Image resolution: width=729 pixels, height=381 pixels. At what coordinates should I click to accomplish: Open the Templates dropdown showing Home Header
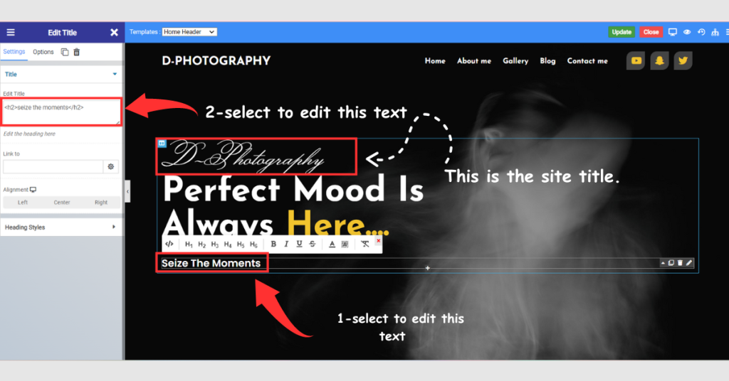coord(189,32)
